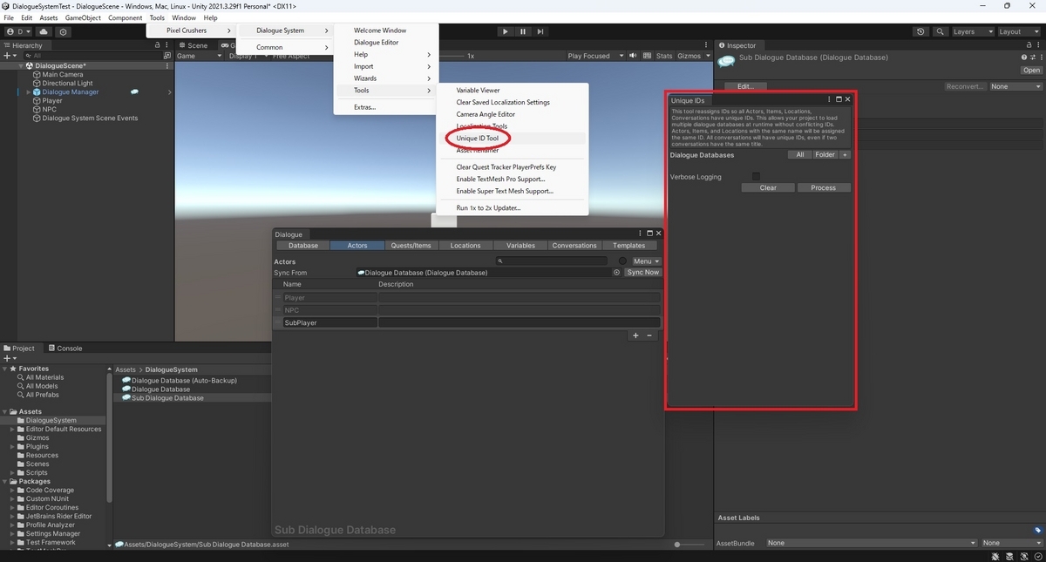Click Run 1x to 2x Updater entry

point(488,208)
